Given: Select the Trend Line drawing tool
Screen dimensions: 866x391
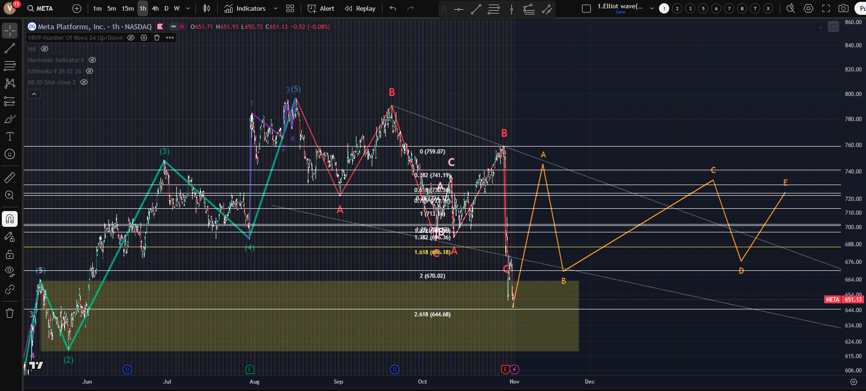Looking at the screenshot, I should tap(10, 49).
